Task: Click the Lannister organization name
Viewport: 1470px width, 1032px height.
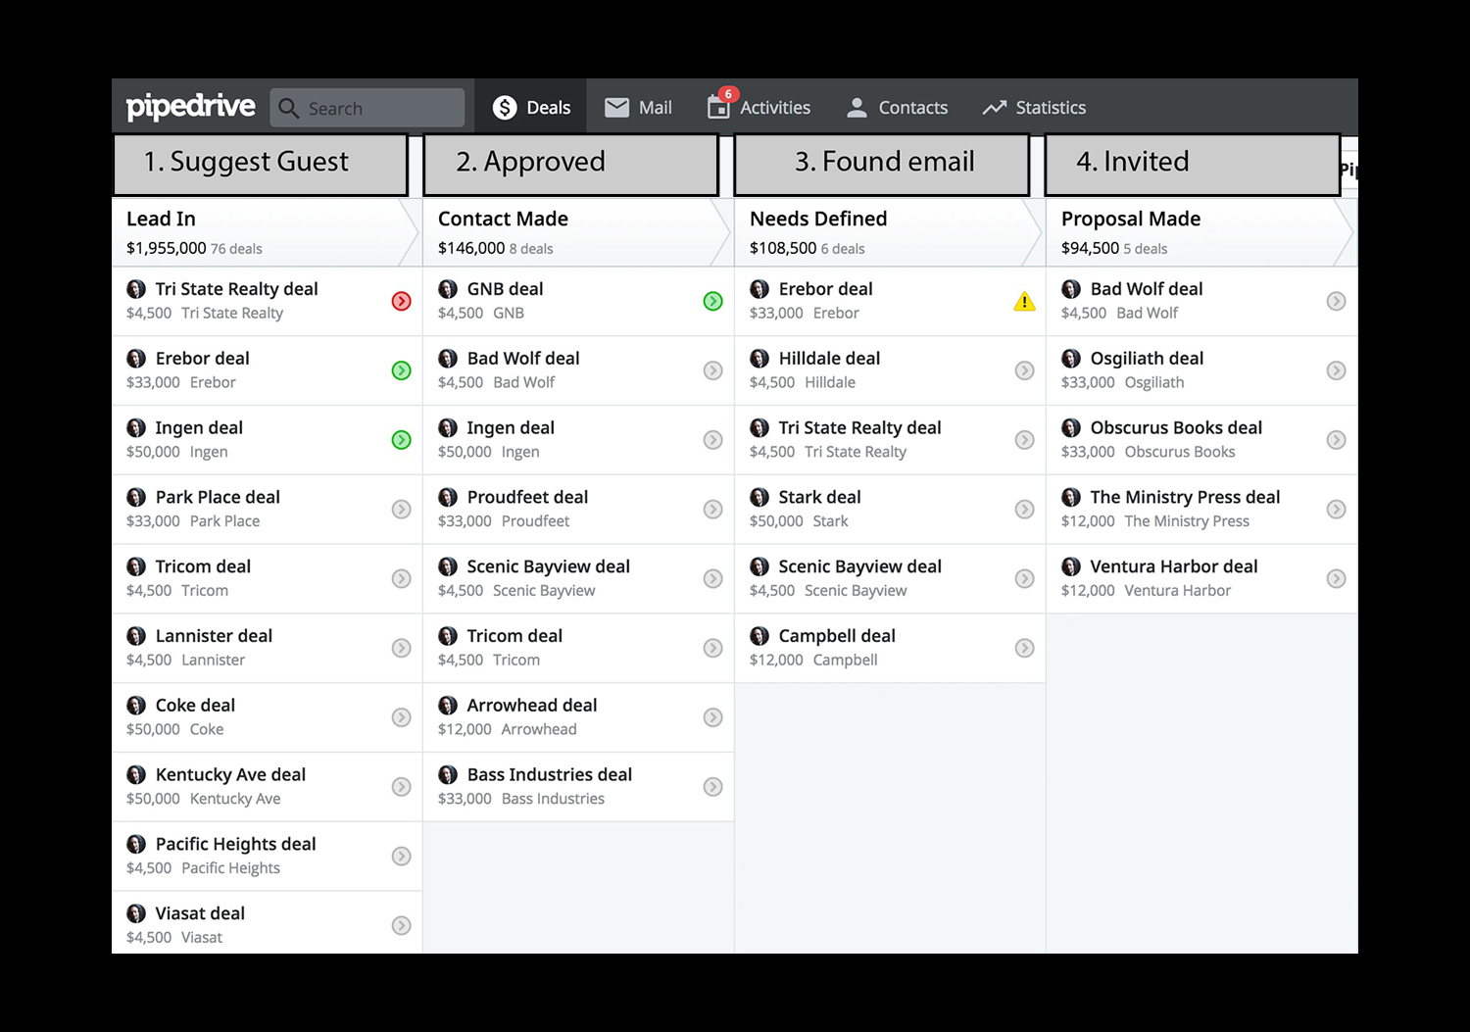Action: (x=214, y=660)
